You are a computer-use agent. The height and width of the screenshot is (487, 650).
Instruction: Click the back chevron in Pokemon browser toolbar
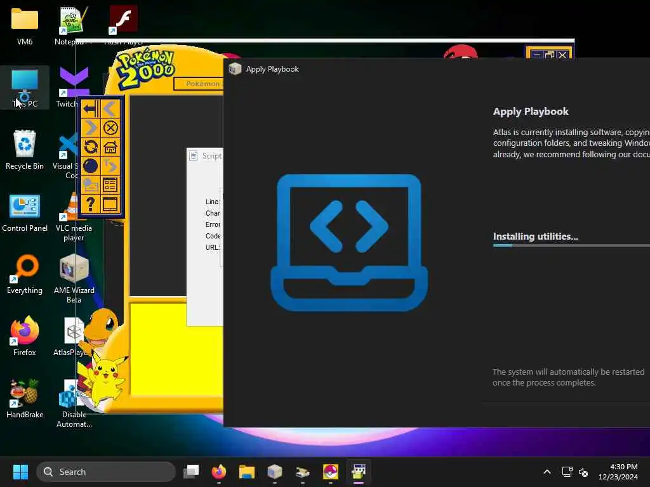[x=110, y=109]
